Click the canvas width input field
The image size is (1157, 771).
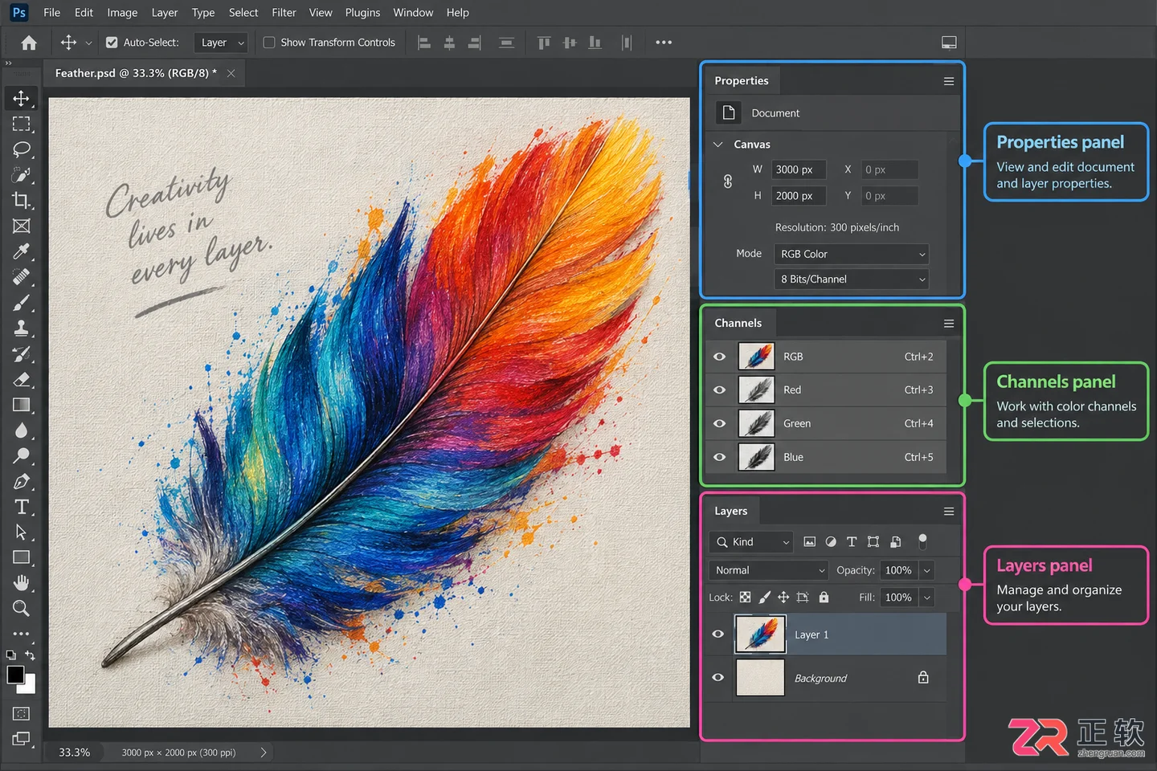799,169
